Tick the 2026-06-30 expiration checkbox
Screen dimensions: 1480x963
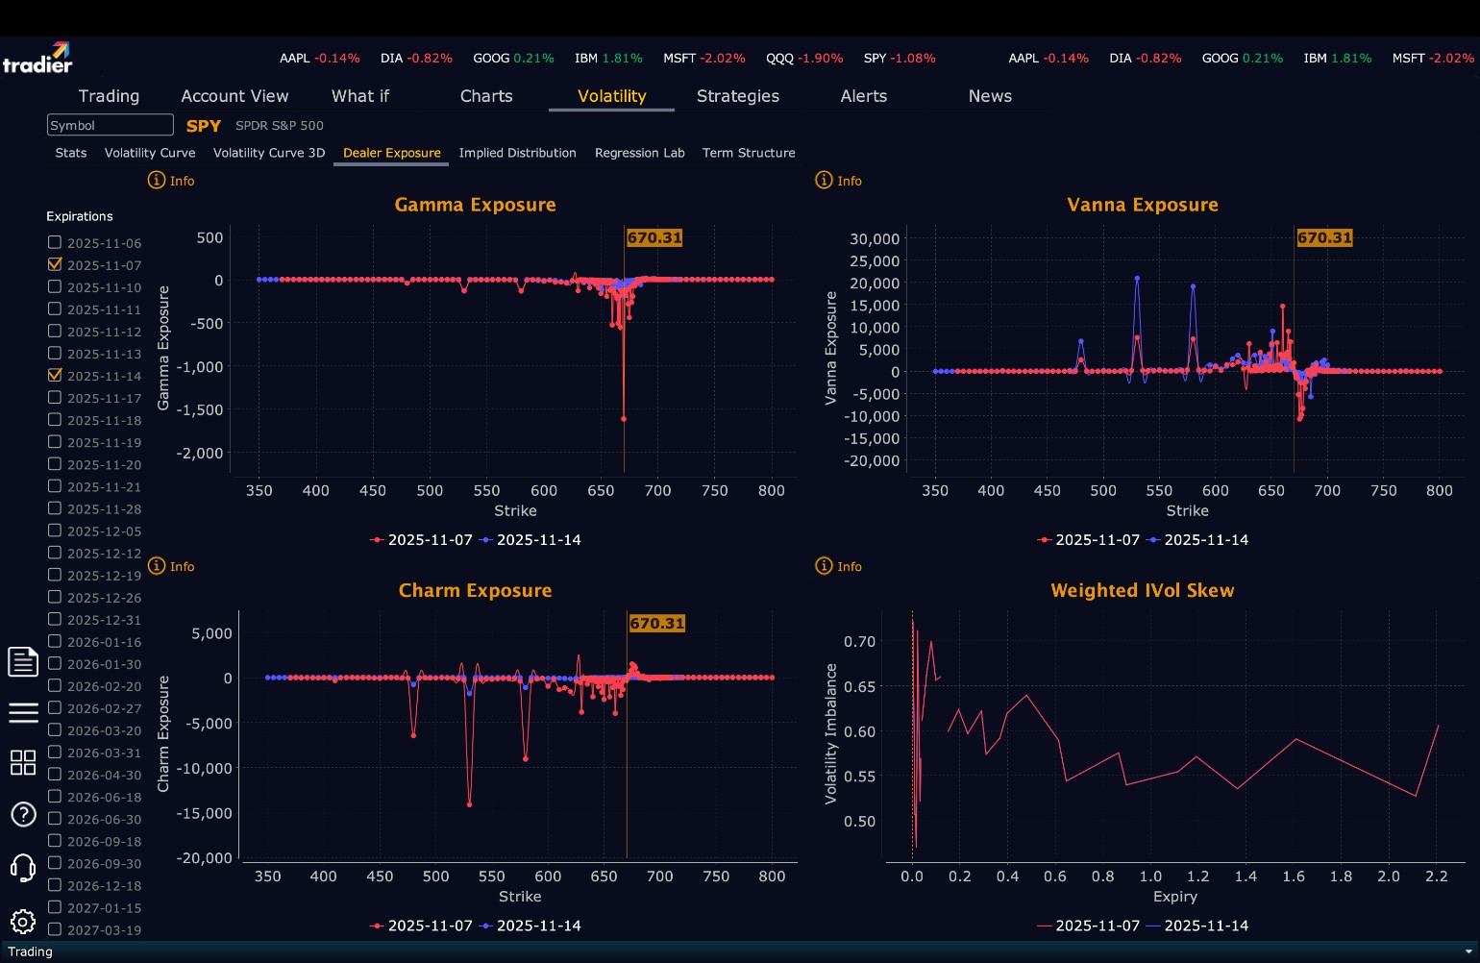click(55, 819)
